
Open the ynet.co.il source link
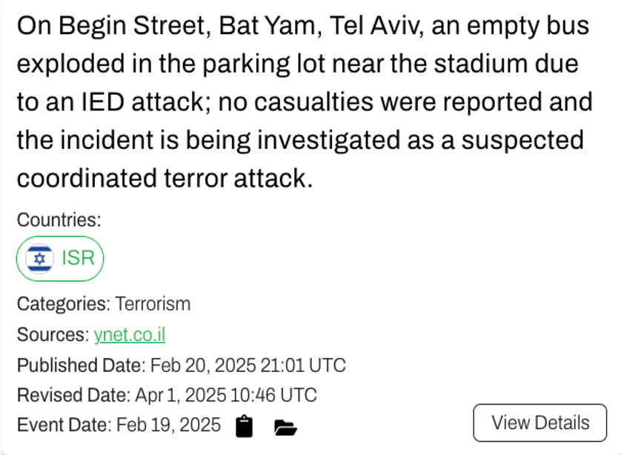(130, 335)
